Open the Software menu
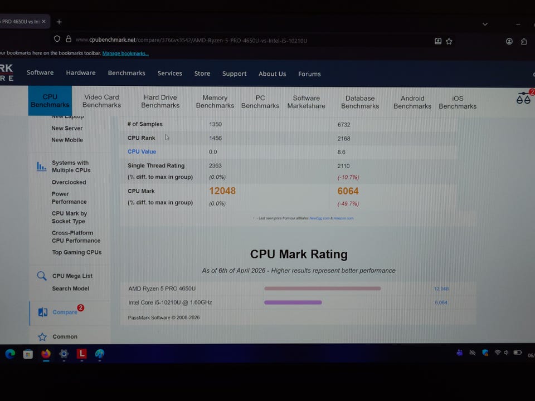535x401 pixels. [40, 72]
